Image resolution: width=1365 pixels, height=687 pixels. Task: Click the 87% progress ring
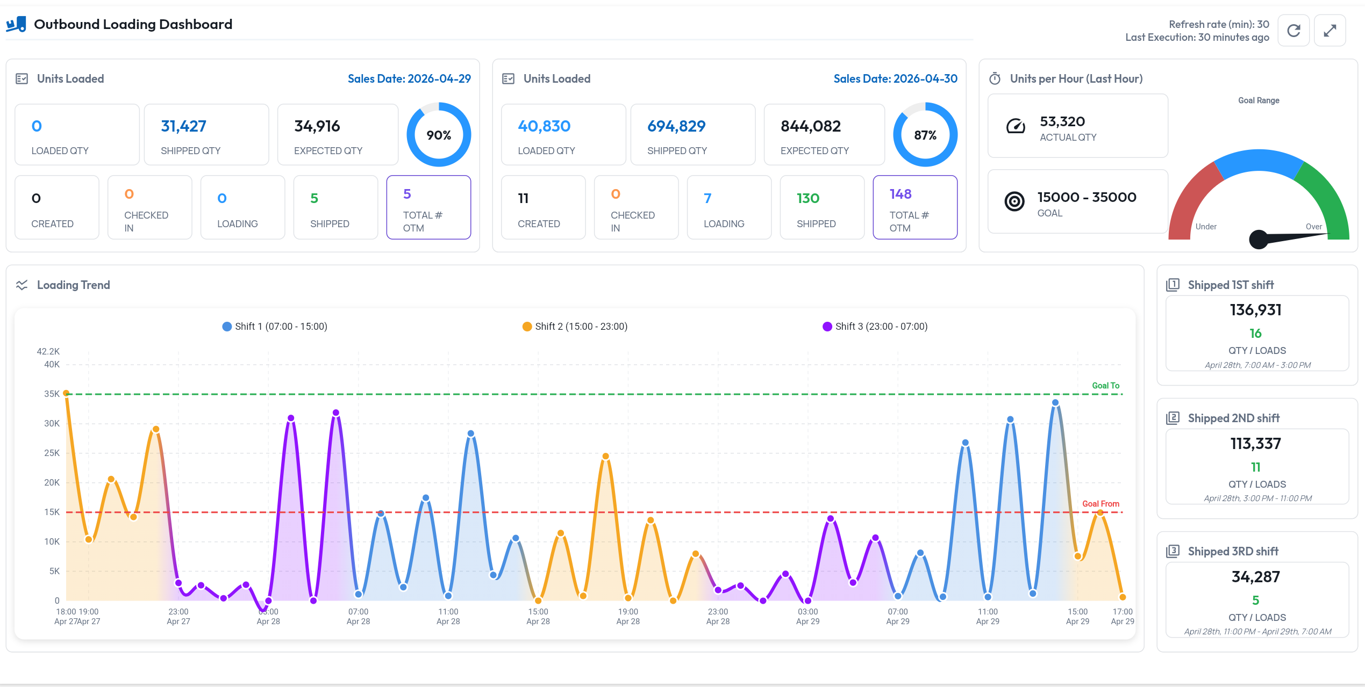[925, 135]
